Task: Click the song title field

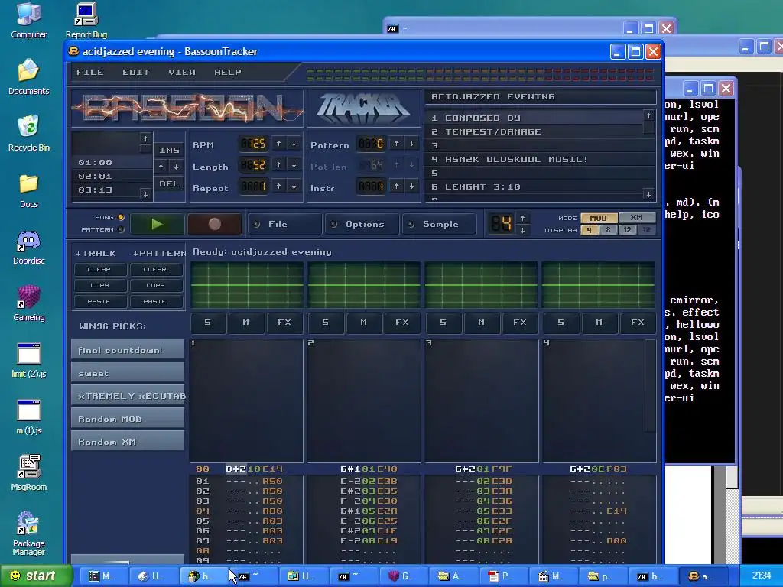Action: click(x=541, y=97)
